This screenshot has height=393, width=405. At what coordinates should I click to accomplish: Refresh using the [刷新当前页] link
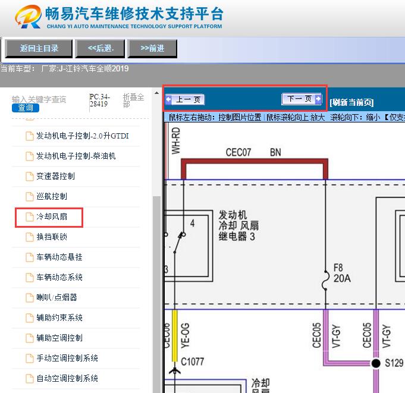tap(351, 102)
